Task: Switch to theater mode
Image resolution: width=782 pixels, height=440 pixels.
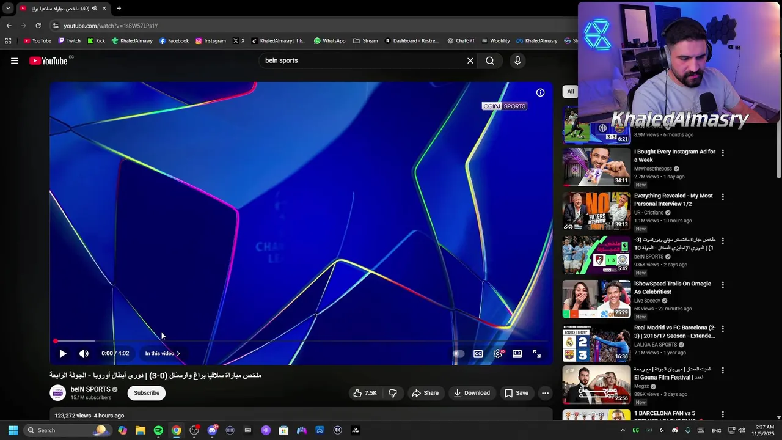Action: coord(517,353)
